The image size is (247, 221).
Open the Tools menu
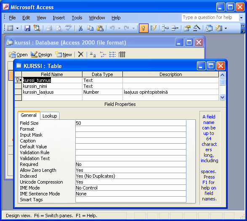77,18
